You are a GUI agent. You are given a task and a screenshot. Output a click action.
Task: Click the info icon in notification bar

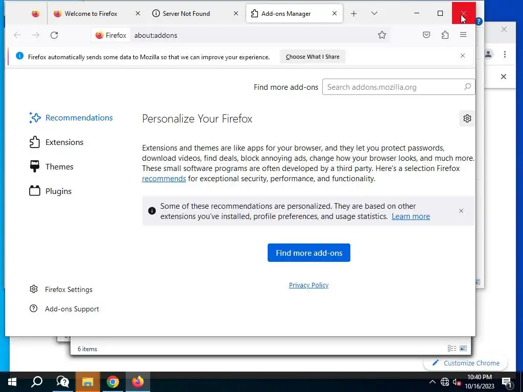coord(20,56)
